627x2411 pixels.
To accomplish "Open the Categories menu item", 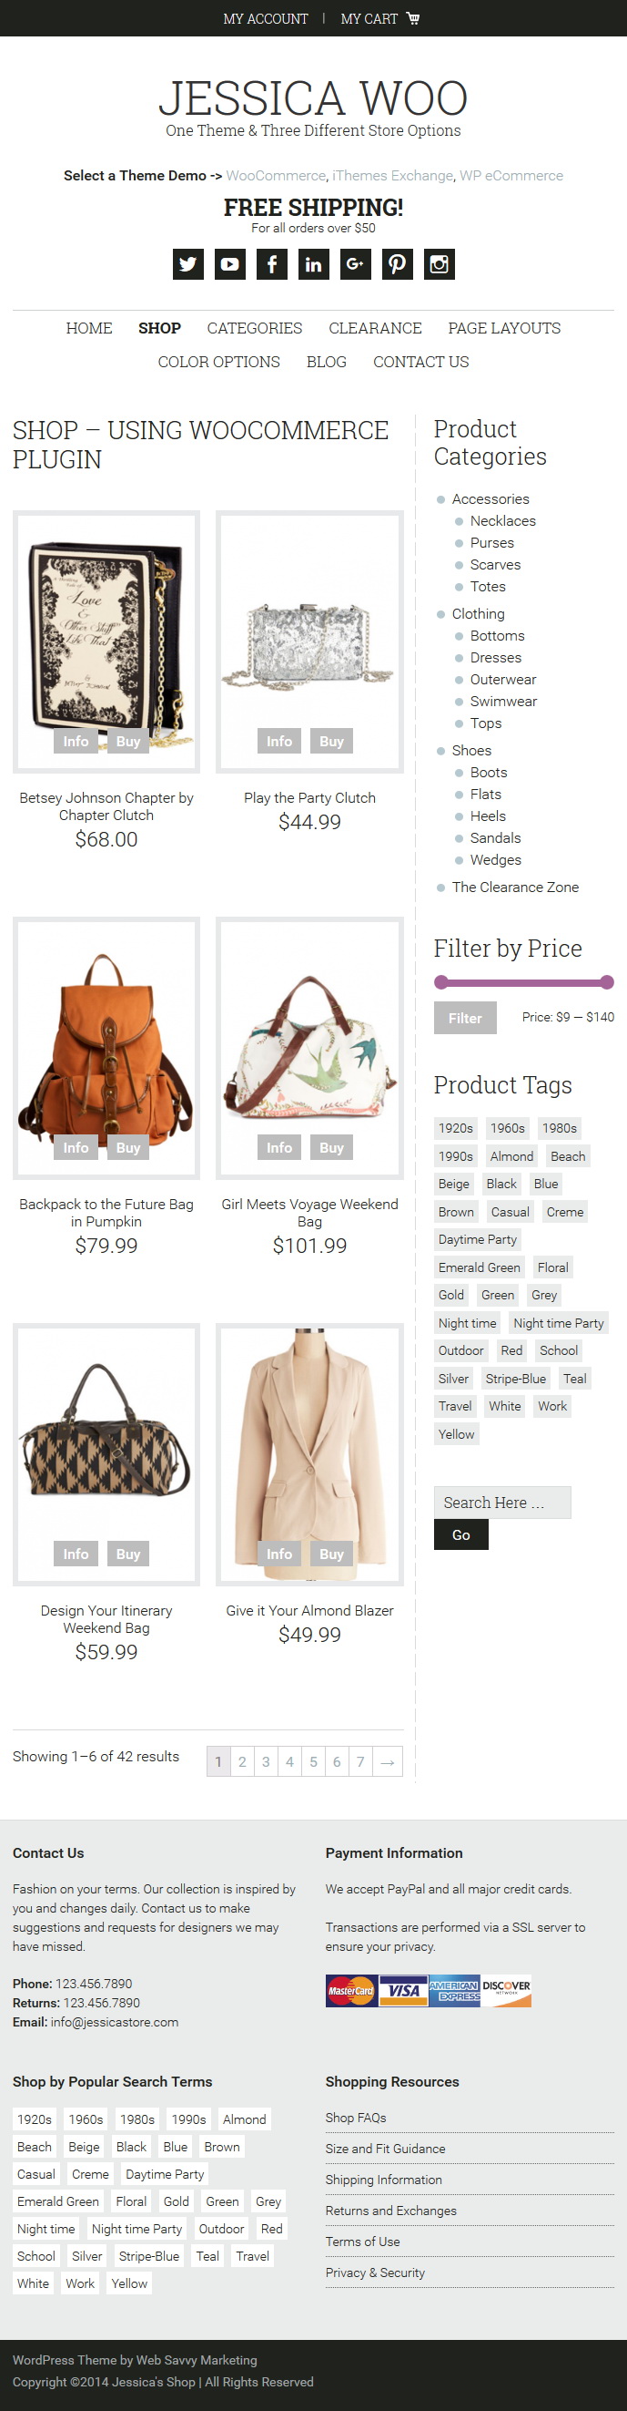I will coord(254,329).
